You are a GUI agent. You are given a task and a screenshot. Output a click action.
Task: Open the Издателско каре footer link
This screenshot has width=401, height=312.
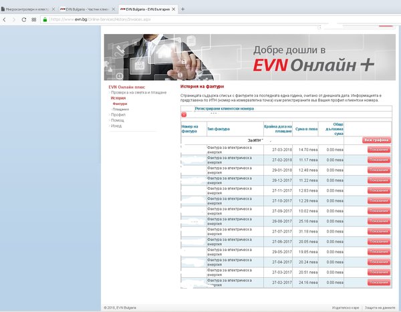[x=346, y=307]
